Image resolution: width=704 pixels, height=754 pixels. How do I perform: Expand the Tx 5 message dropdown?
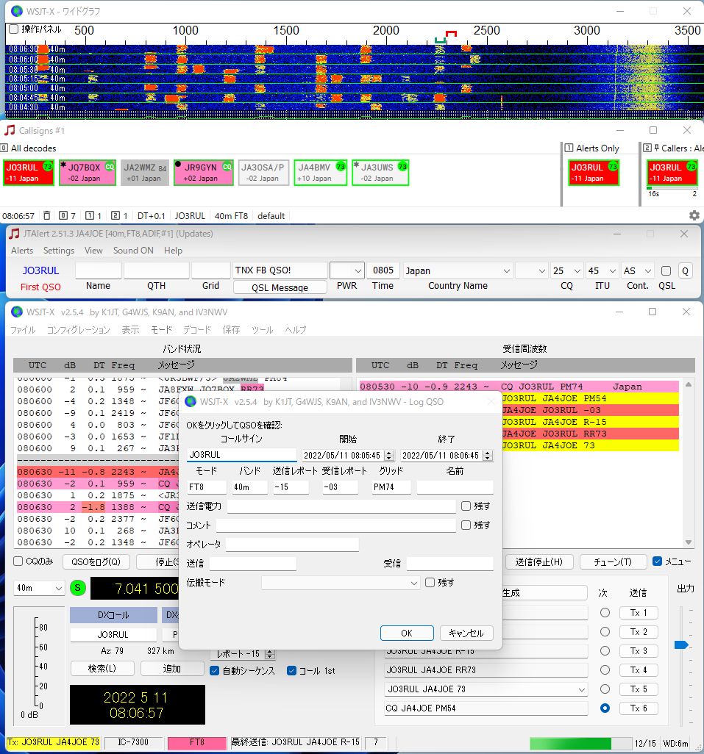[x=582, y=689]
